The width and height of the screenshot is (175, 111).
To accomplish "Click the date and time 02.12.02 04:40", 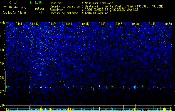I will tap(14, 13).
